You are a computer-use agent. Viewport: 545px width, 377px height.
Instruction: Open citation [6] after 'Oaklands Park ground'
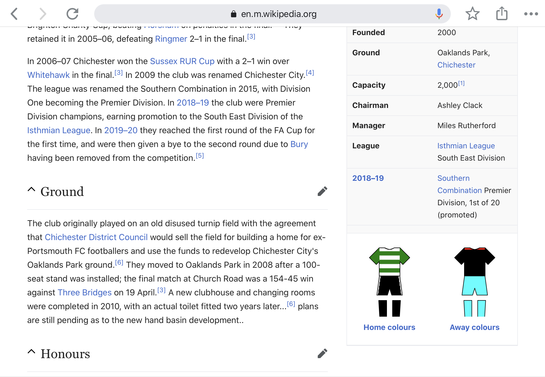[x=119, y=262]
